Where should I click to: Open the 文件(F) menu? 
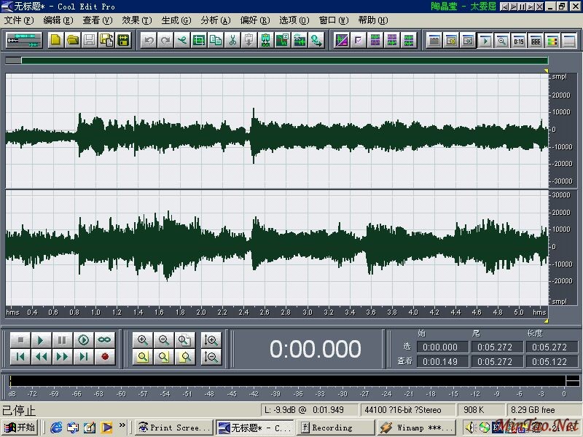click(x=19, y=20)
